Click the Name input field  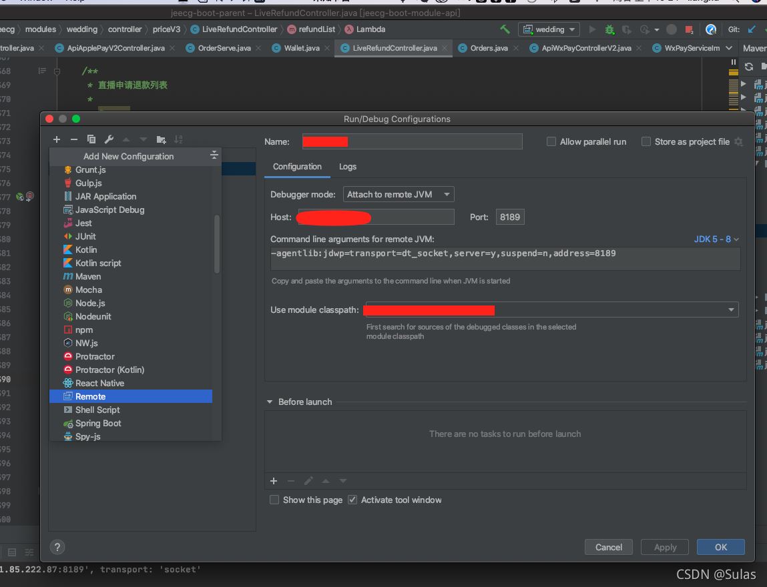coord(412,141)
